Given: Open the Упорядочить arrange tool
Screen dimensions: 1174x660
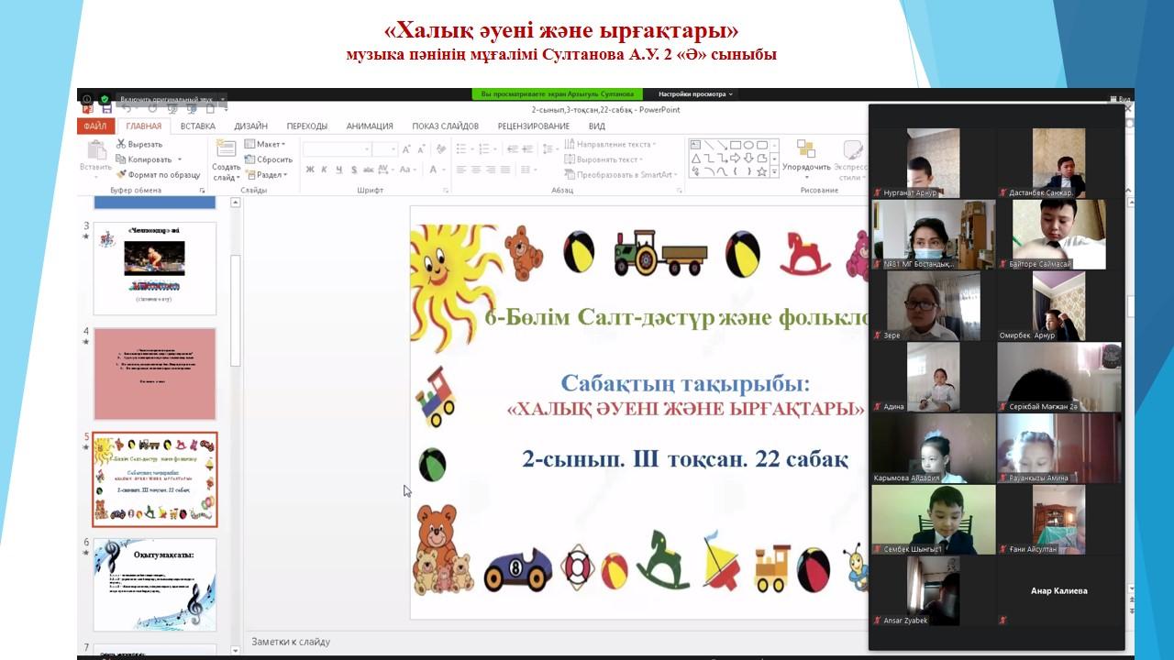Looking at the screenshot, I should (x=806, y=156).
